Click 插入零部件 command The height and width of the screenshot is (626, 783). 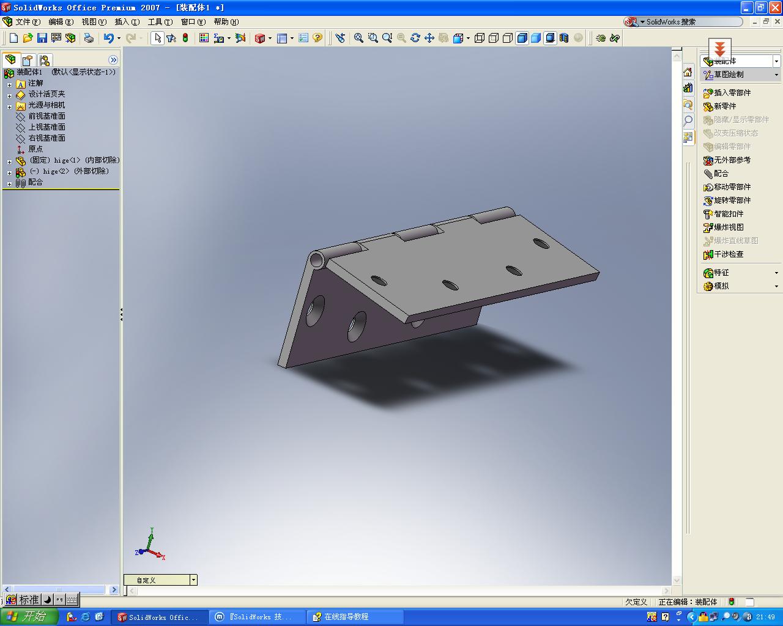[x=727, y=93]
